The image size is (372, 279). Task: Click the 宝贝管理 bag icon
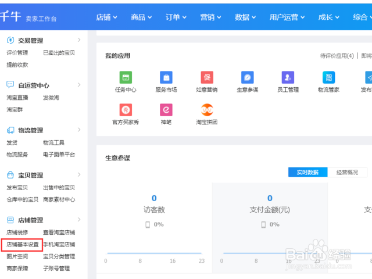[x=10, y=175]
